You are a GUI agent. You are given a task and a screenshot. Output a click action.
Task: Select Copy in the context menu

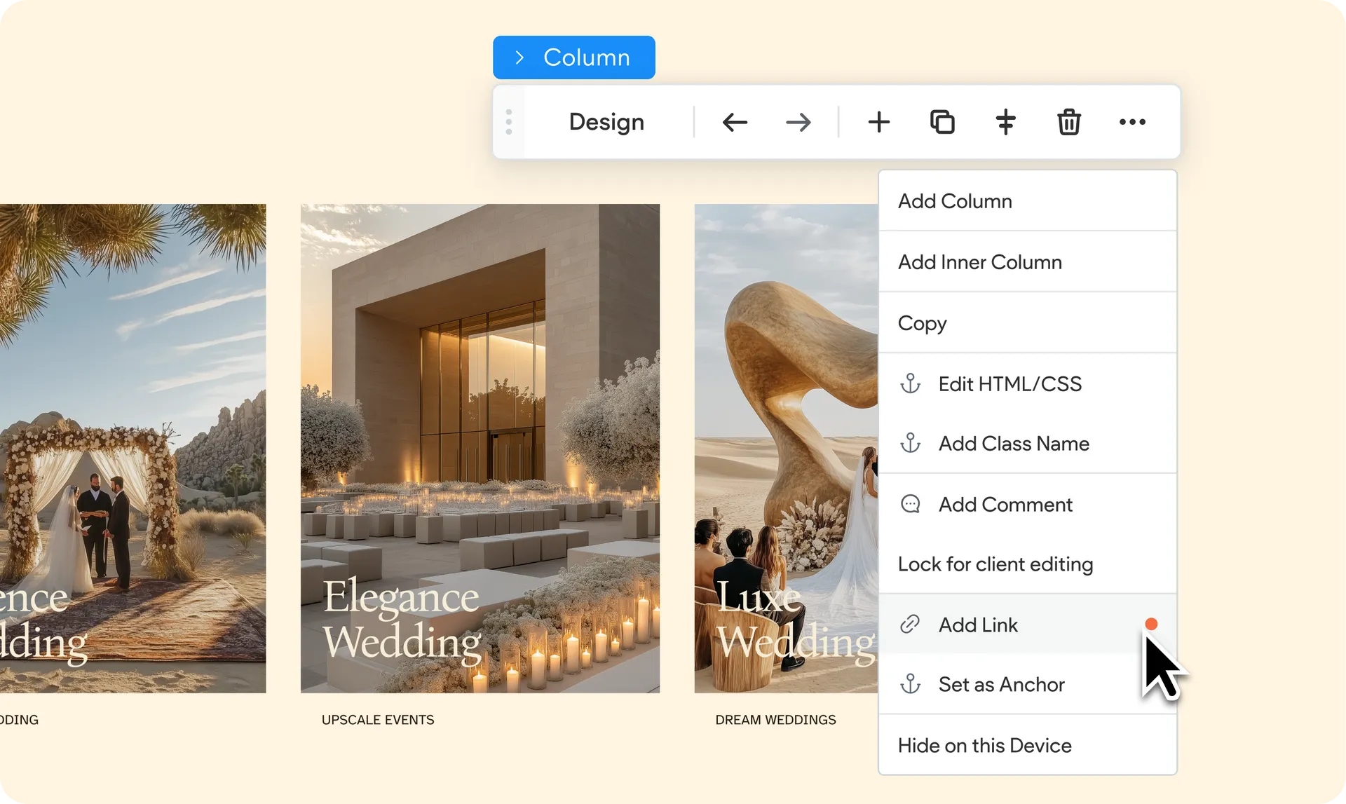tap(922, 323)
